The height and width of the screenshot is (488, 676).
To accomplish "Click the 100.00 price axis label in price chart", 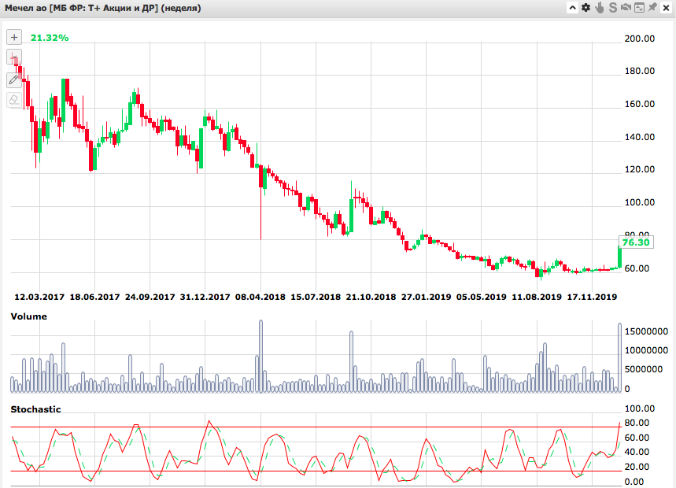I will pyautogui.click(x=640, y=202).
